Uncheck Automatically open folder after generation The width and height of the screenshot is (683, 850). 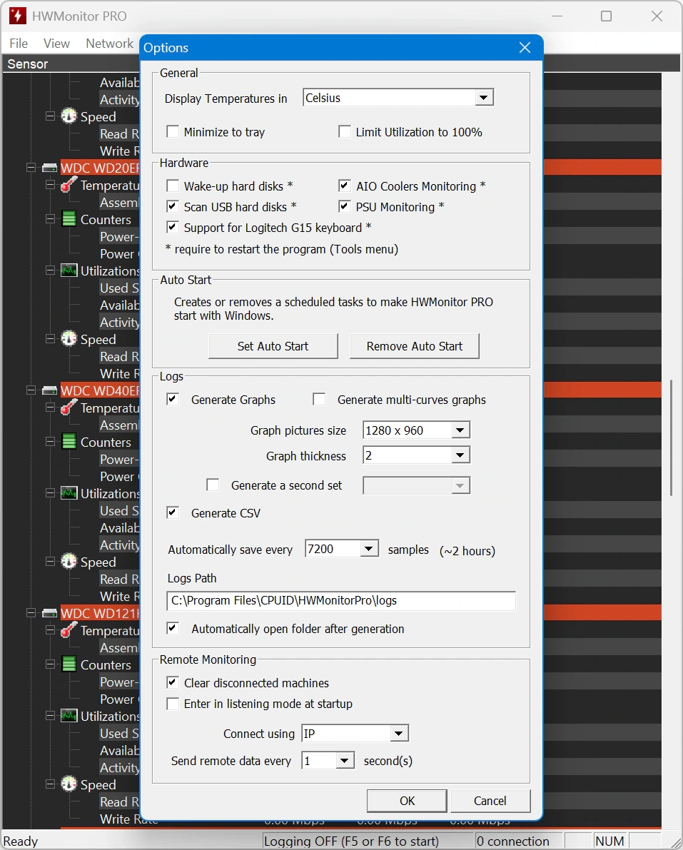pyautogui.click(x=173, y=628)
